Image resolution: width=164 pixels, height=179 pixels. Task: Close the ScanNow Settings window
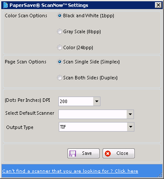click(158, 5)
